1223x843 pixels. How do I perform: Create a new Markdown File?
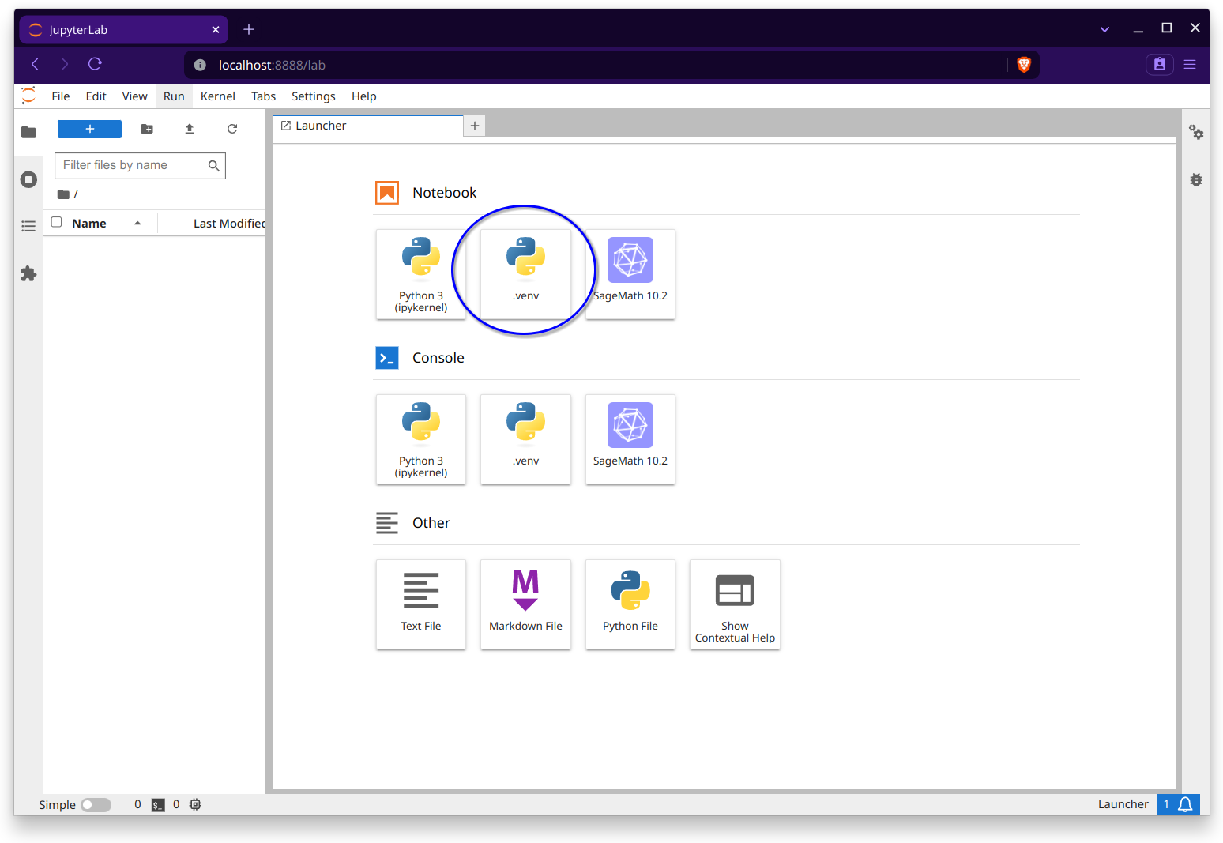pos(525,604)
